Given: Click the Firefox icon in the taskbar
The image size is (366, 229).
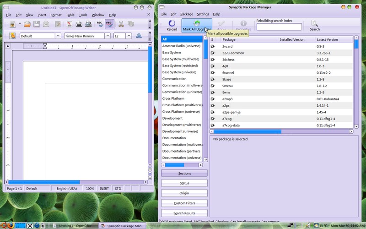Looking at the screenshot, I should (x=10, y=225).
